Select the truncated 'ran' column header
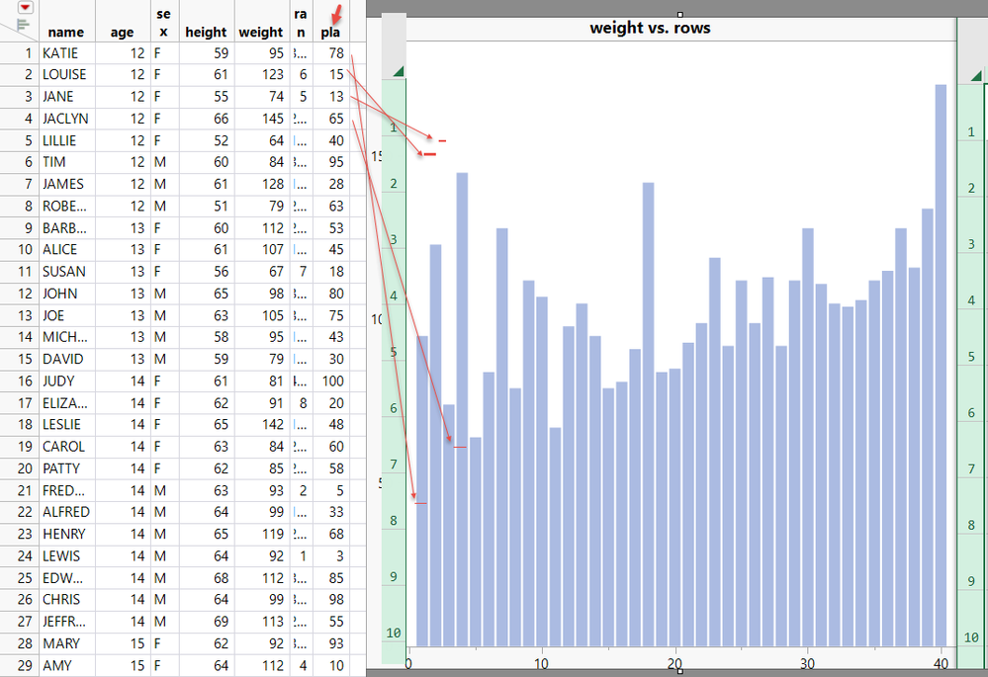988x677 pixels. pos(301,22)
